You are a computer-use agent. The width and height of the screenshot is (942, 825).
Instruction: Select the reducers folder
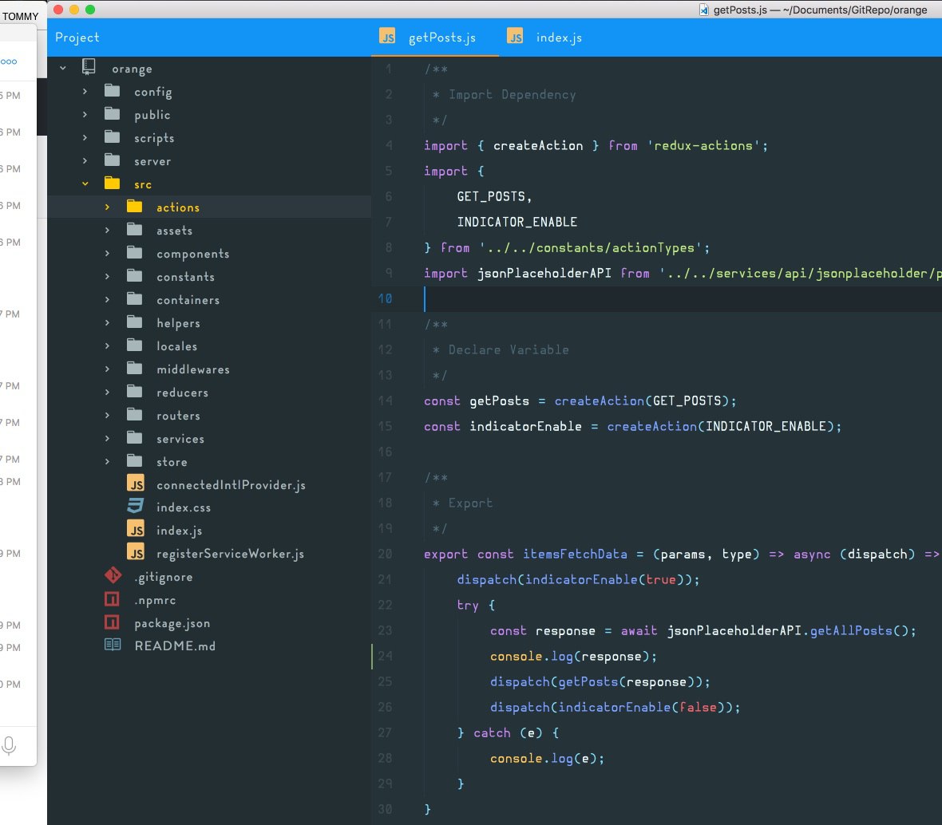(x=182, y=393)
